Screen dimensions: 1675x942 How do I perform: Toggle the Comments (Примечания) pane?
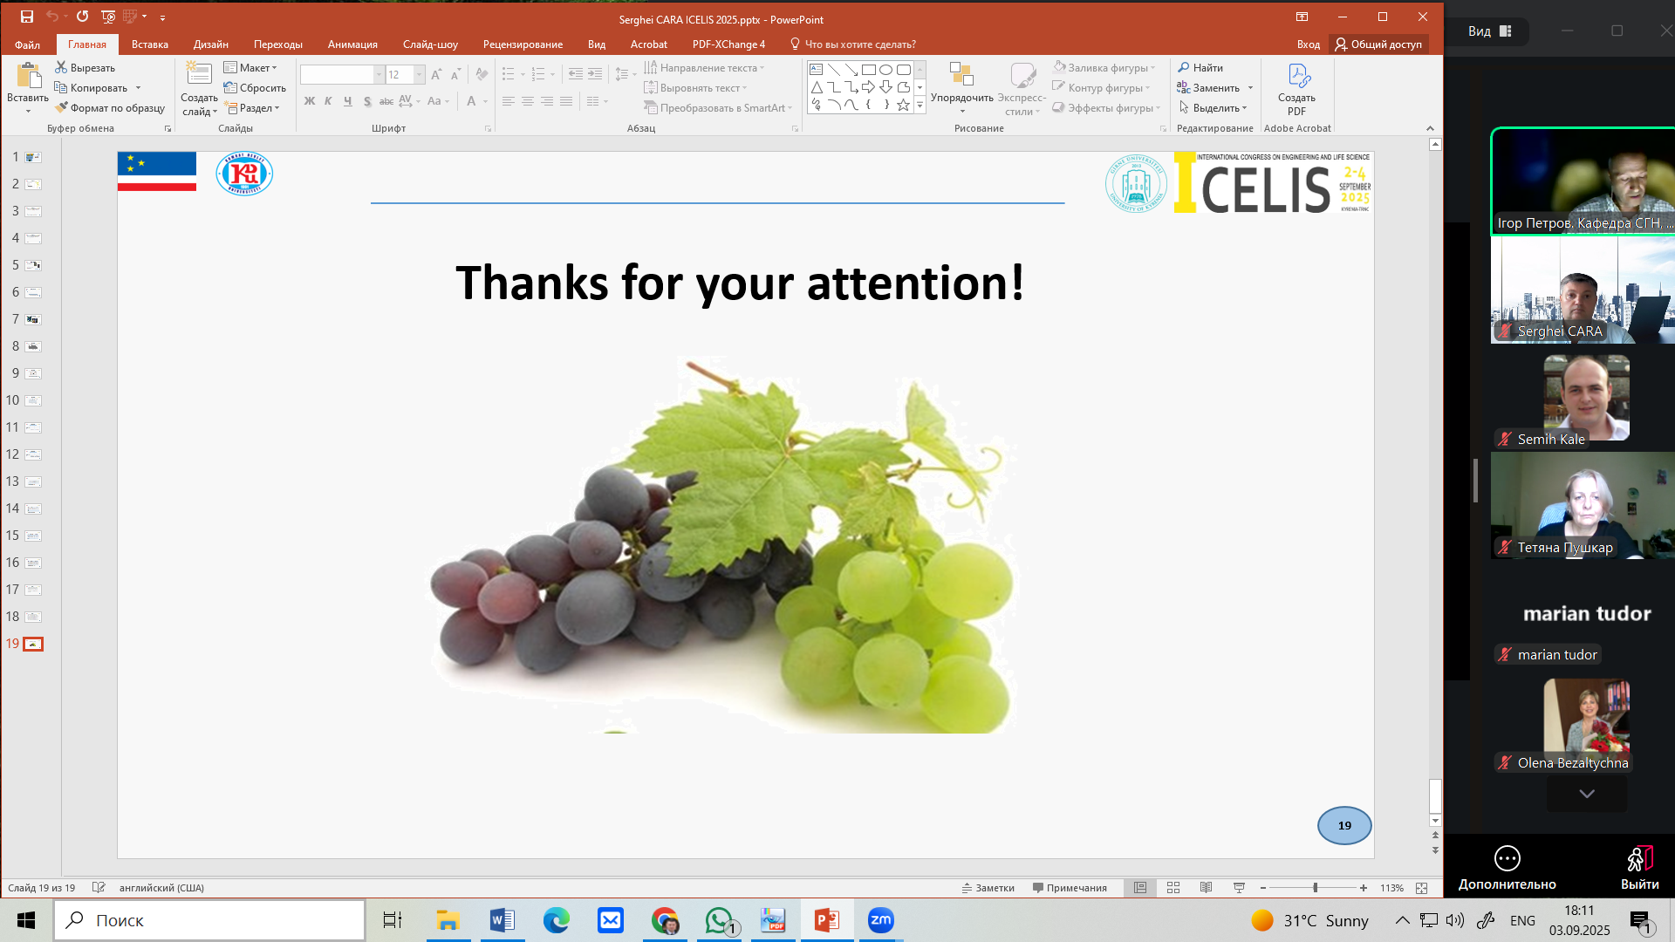click(x=1070, y=888)
